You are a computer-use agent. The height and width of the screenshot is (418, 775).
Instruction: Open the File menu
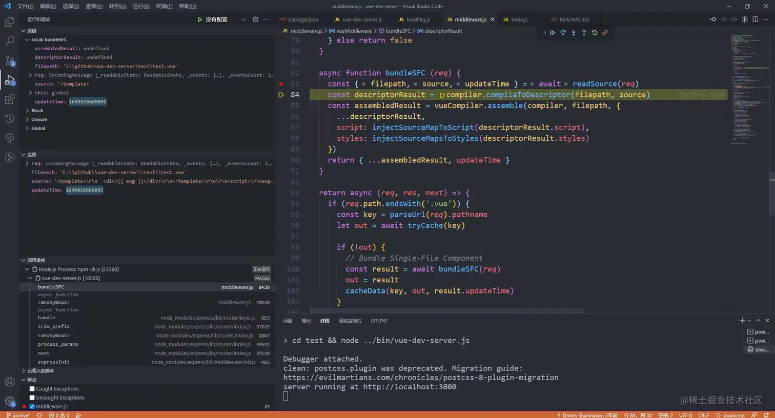click(x=25, y=6)
